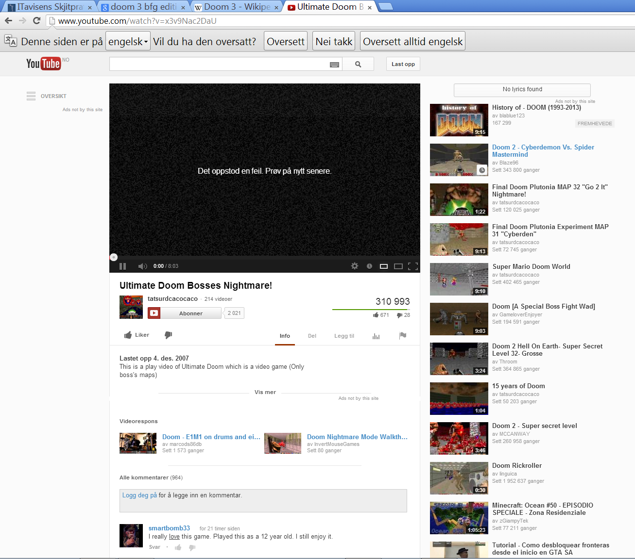Open History of - DOOM (1993-2013) thumbnail
This screenshot has height=559, width=635.
459,120
